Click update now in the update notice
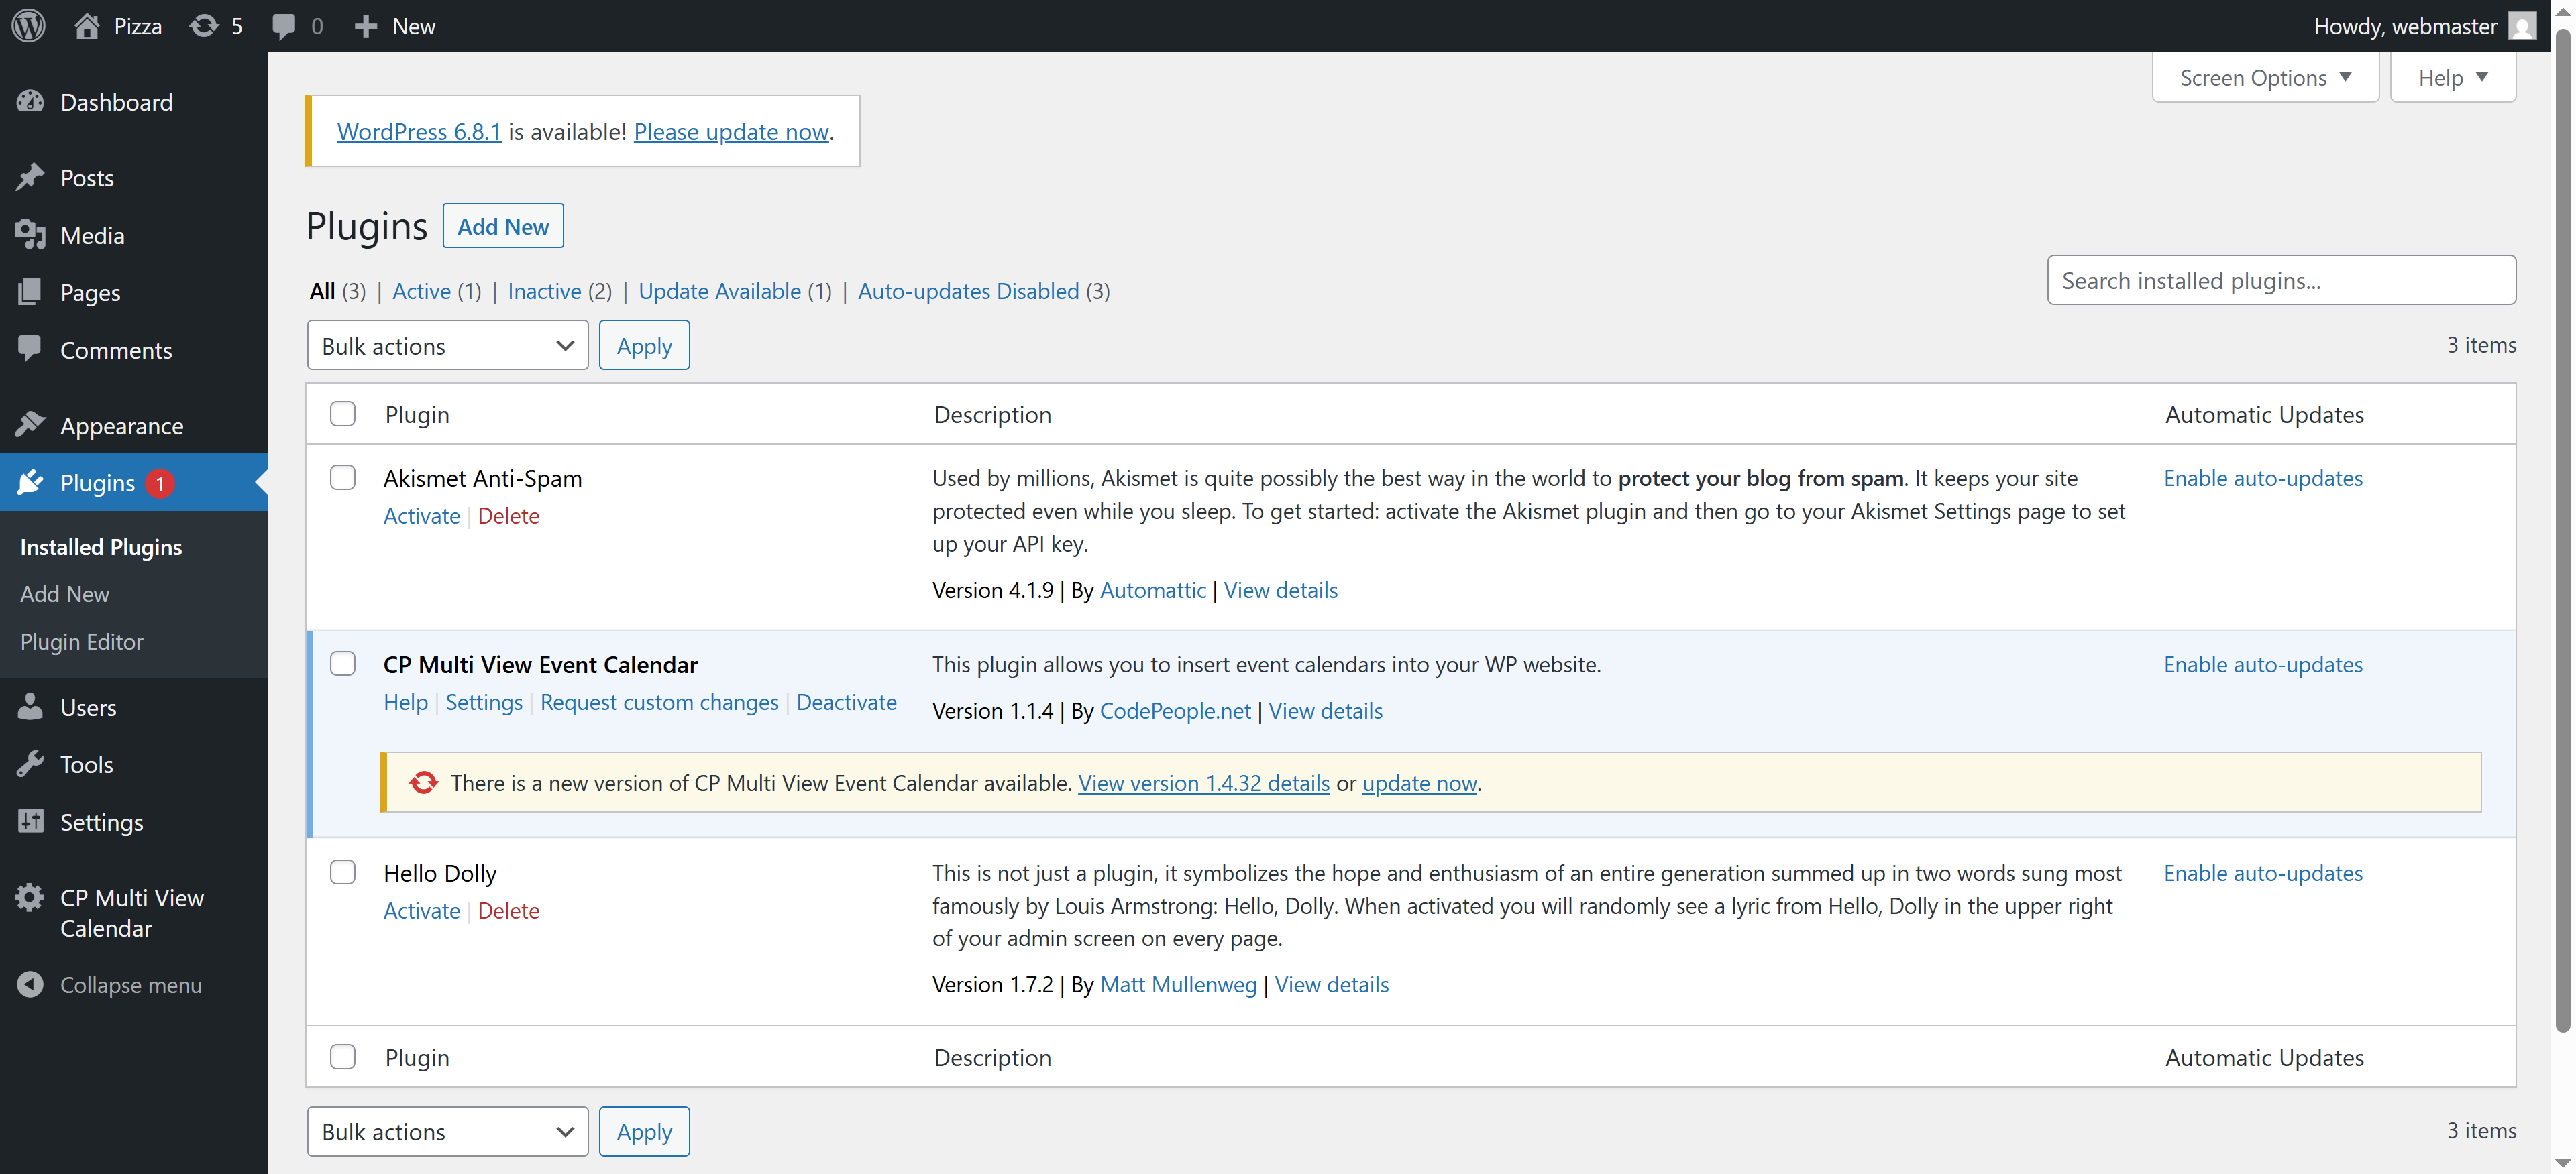This screenshot has width=2576, height=1174. 1419,783
